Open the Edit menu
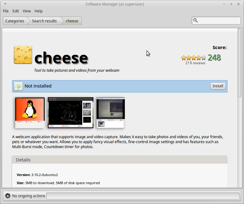This screenshot has height=204, width=244. [16, 11]
